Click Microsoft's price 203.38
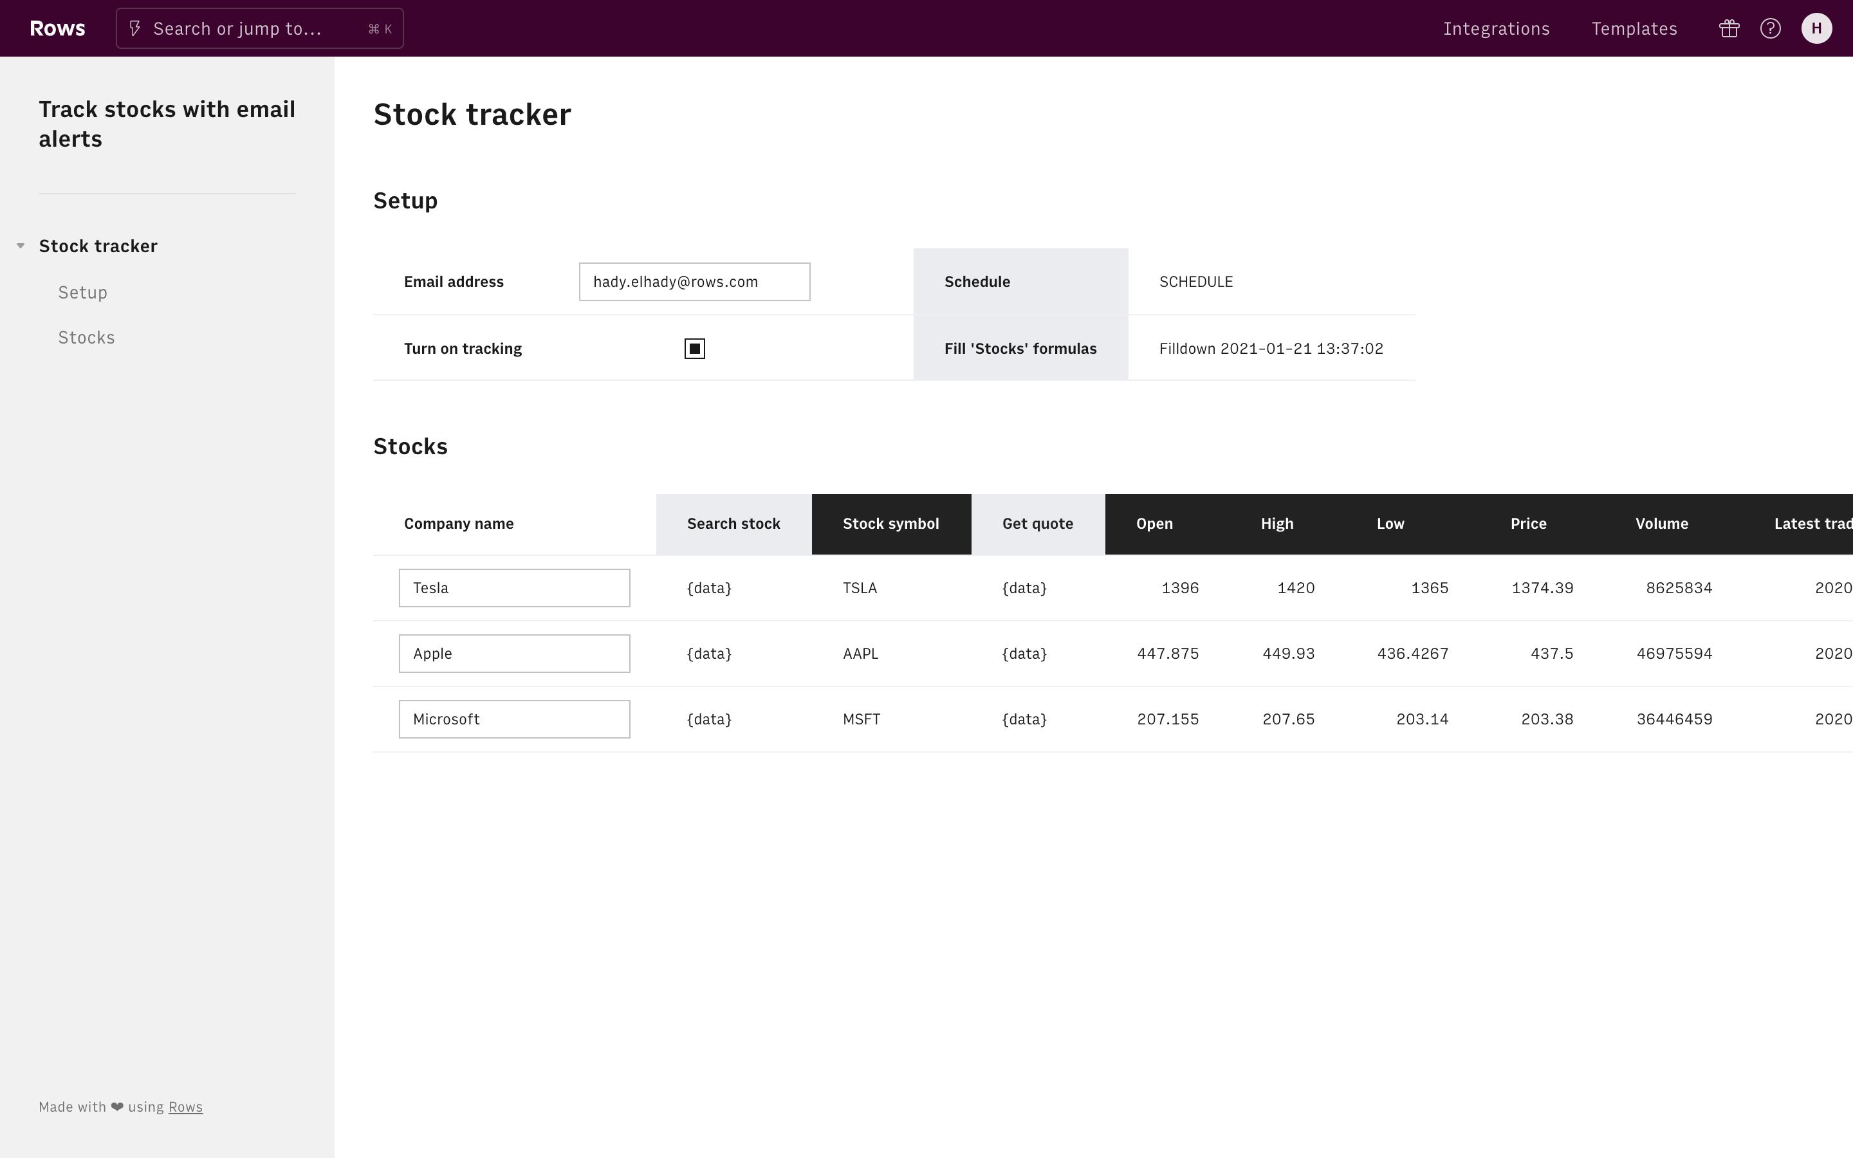 tap(1547, 719)
